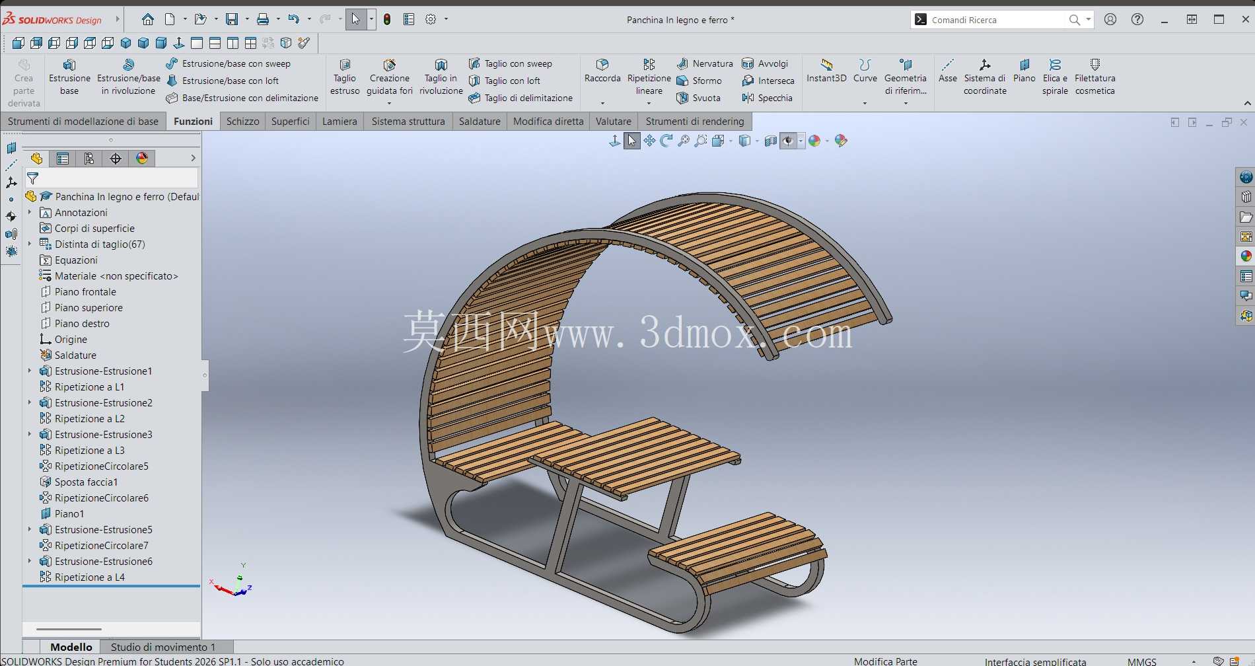Open the Lamiera tab

(x=340, y=121)
